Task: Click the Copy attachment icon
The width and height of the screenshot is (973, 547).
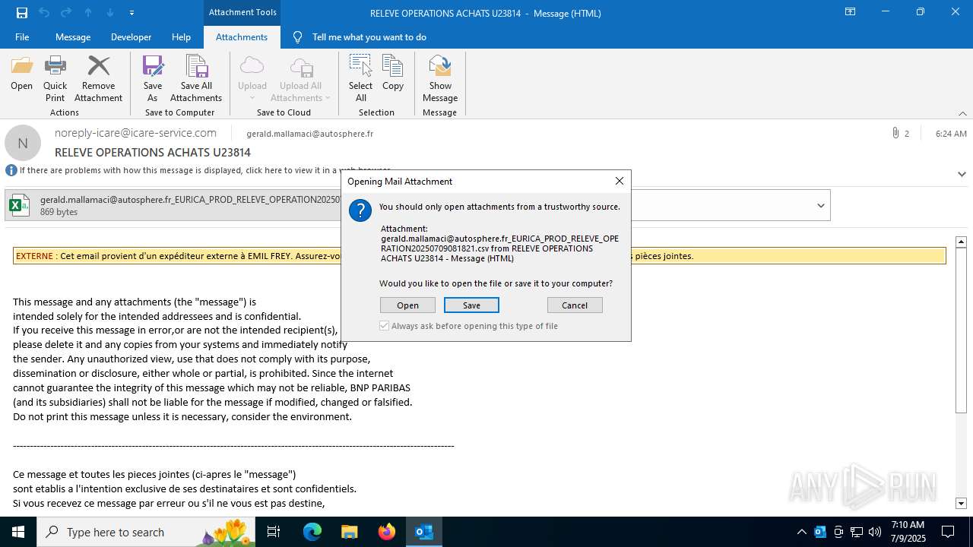Action: tap(393, 74)
